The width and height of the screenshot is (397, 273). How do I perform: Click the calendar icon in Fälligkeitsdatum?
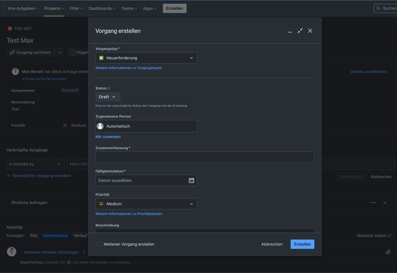[192, 181]
